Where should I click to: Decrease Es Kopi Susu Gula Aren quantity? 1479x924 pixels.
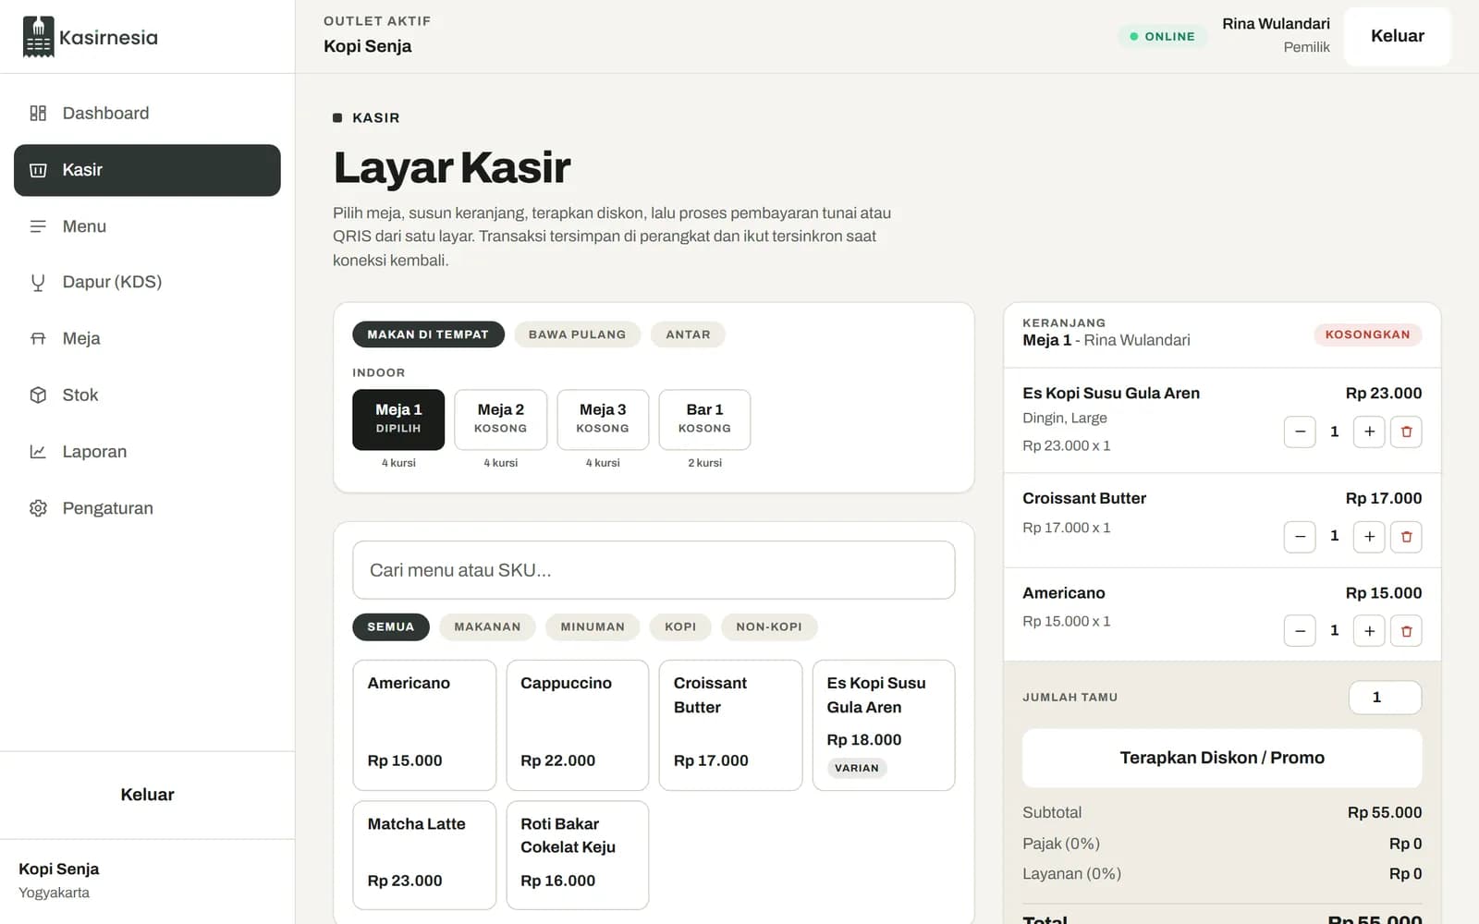(x=1300, y=432)
